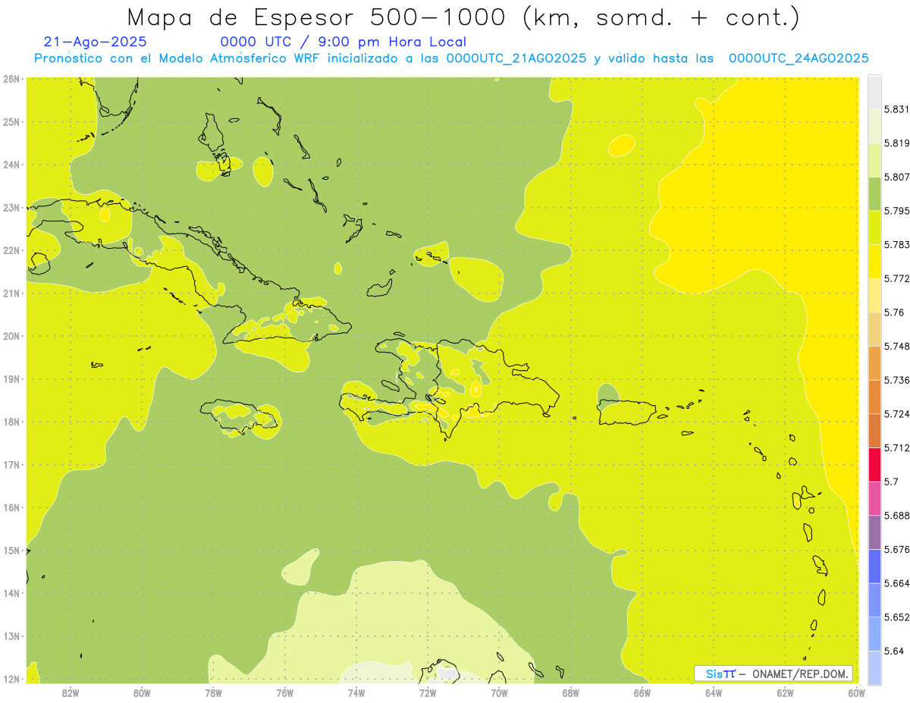910x703 pixels.
Task: Click the legend value 5.64
Action: 894,651
